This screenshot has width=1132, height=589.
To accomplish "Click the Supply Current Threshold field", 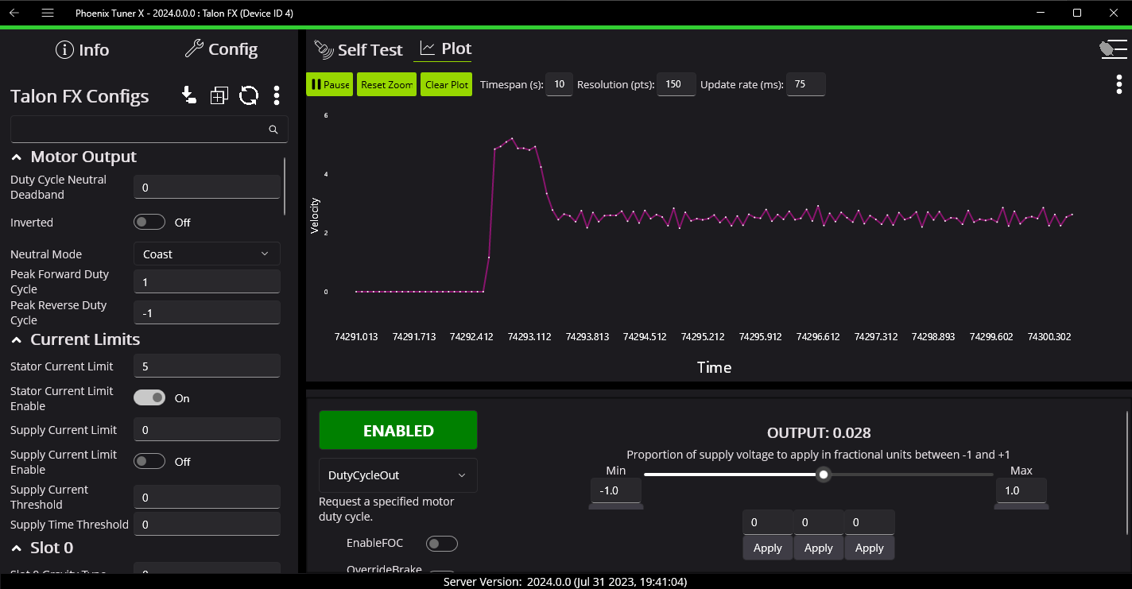I will (x=207, y=497).
